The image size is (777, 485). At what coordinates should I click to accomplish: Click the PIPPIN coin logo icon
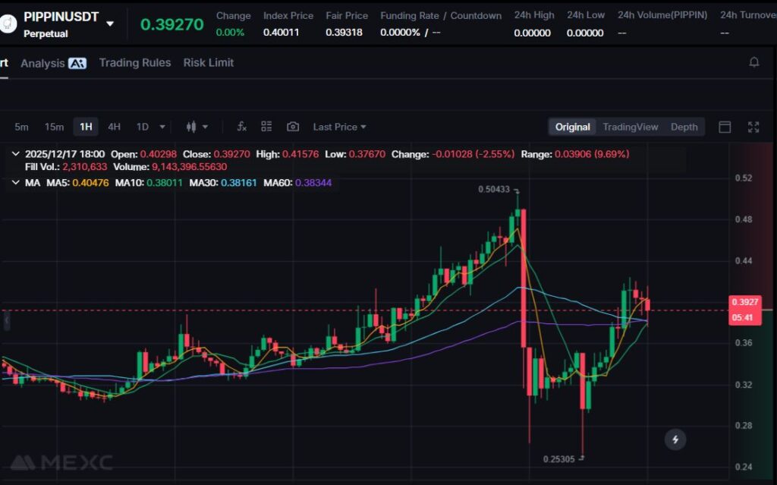tap(8, 24)
